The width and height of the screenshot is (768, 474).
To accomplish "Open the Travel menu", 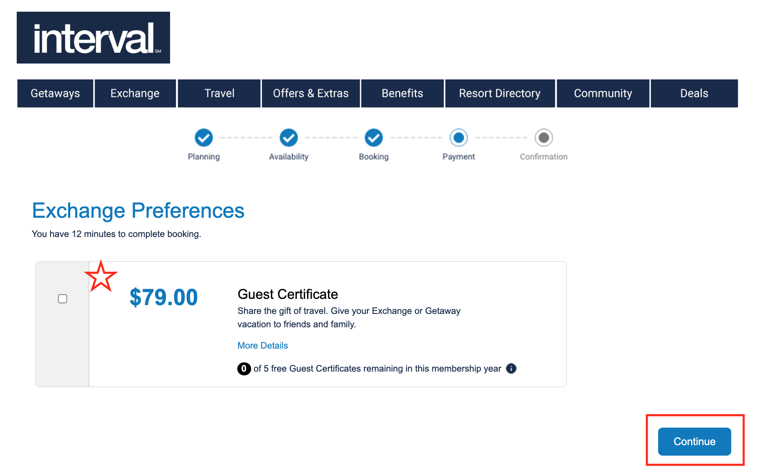I will (x=219, y=93).
